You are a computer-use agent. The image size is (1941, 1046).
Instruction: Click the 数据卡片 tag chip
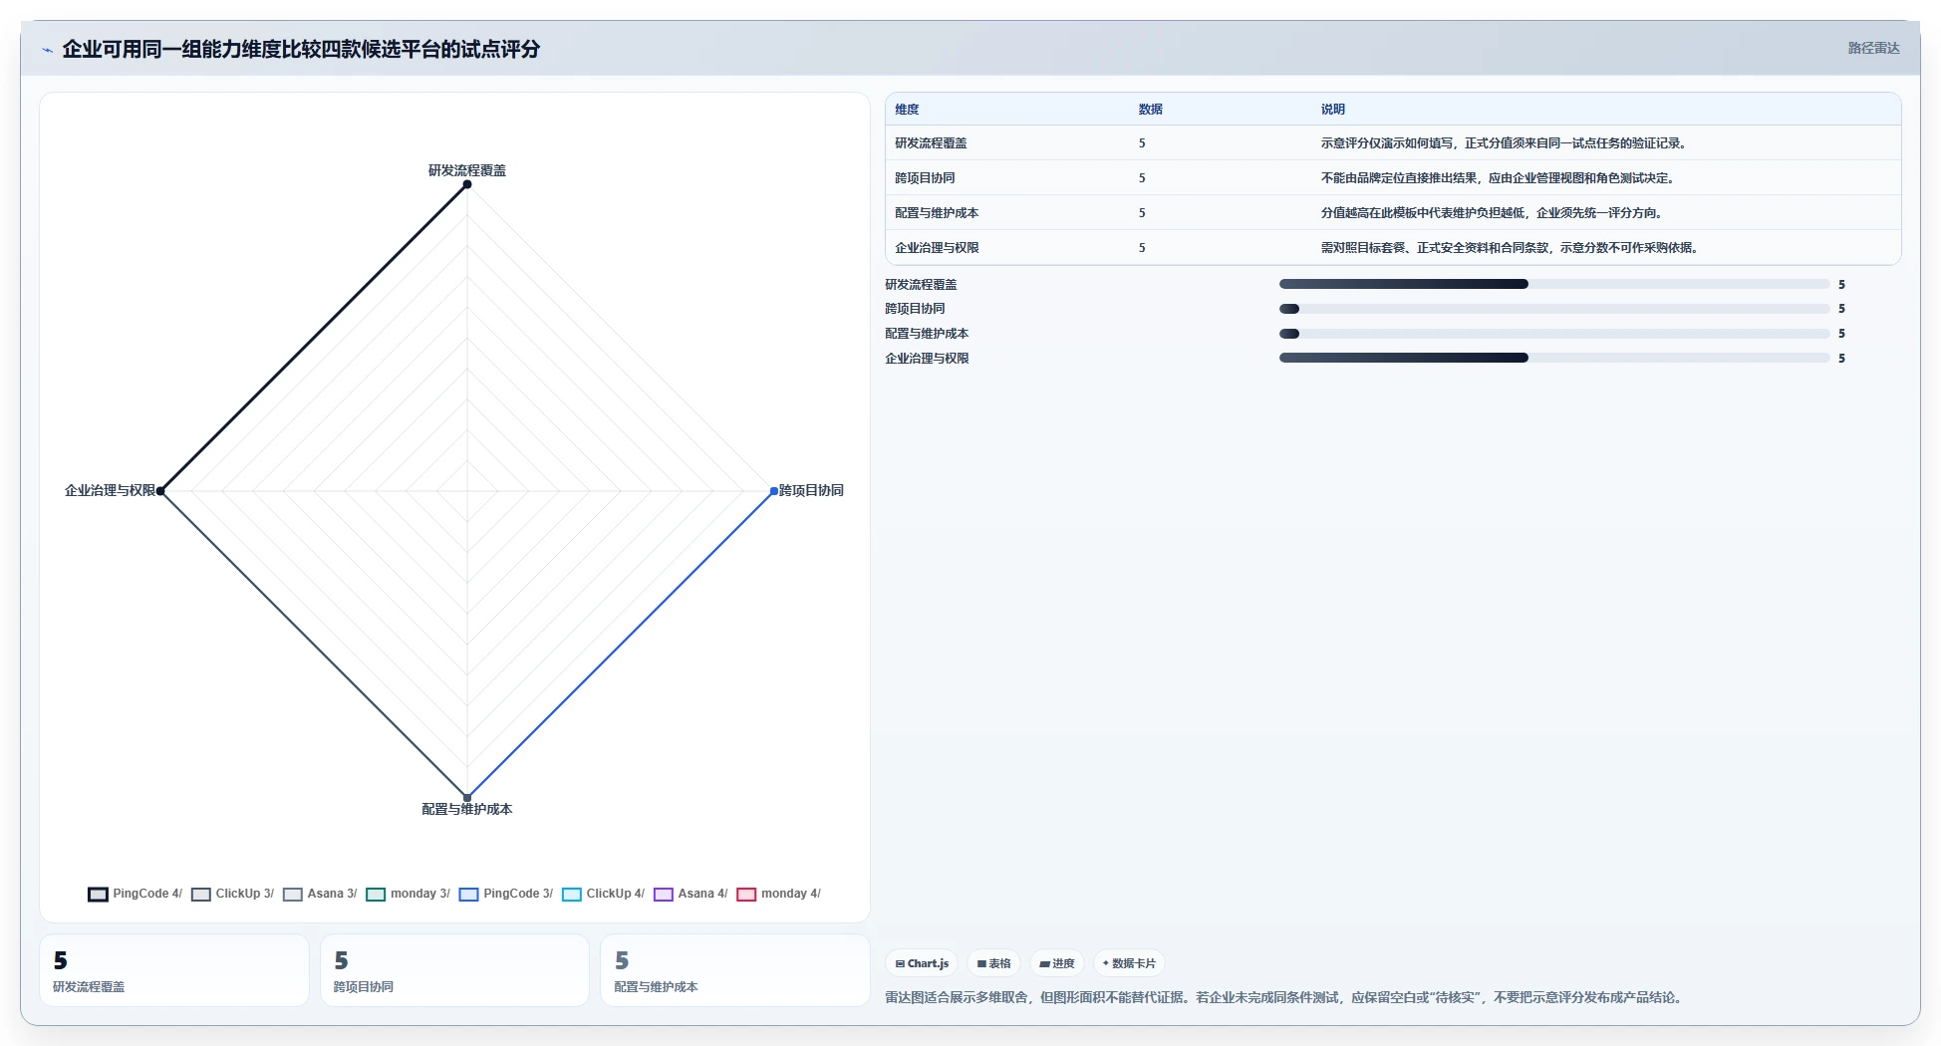coord(1129,963)
